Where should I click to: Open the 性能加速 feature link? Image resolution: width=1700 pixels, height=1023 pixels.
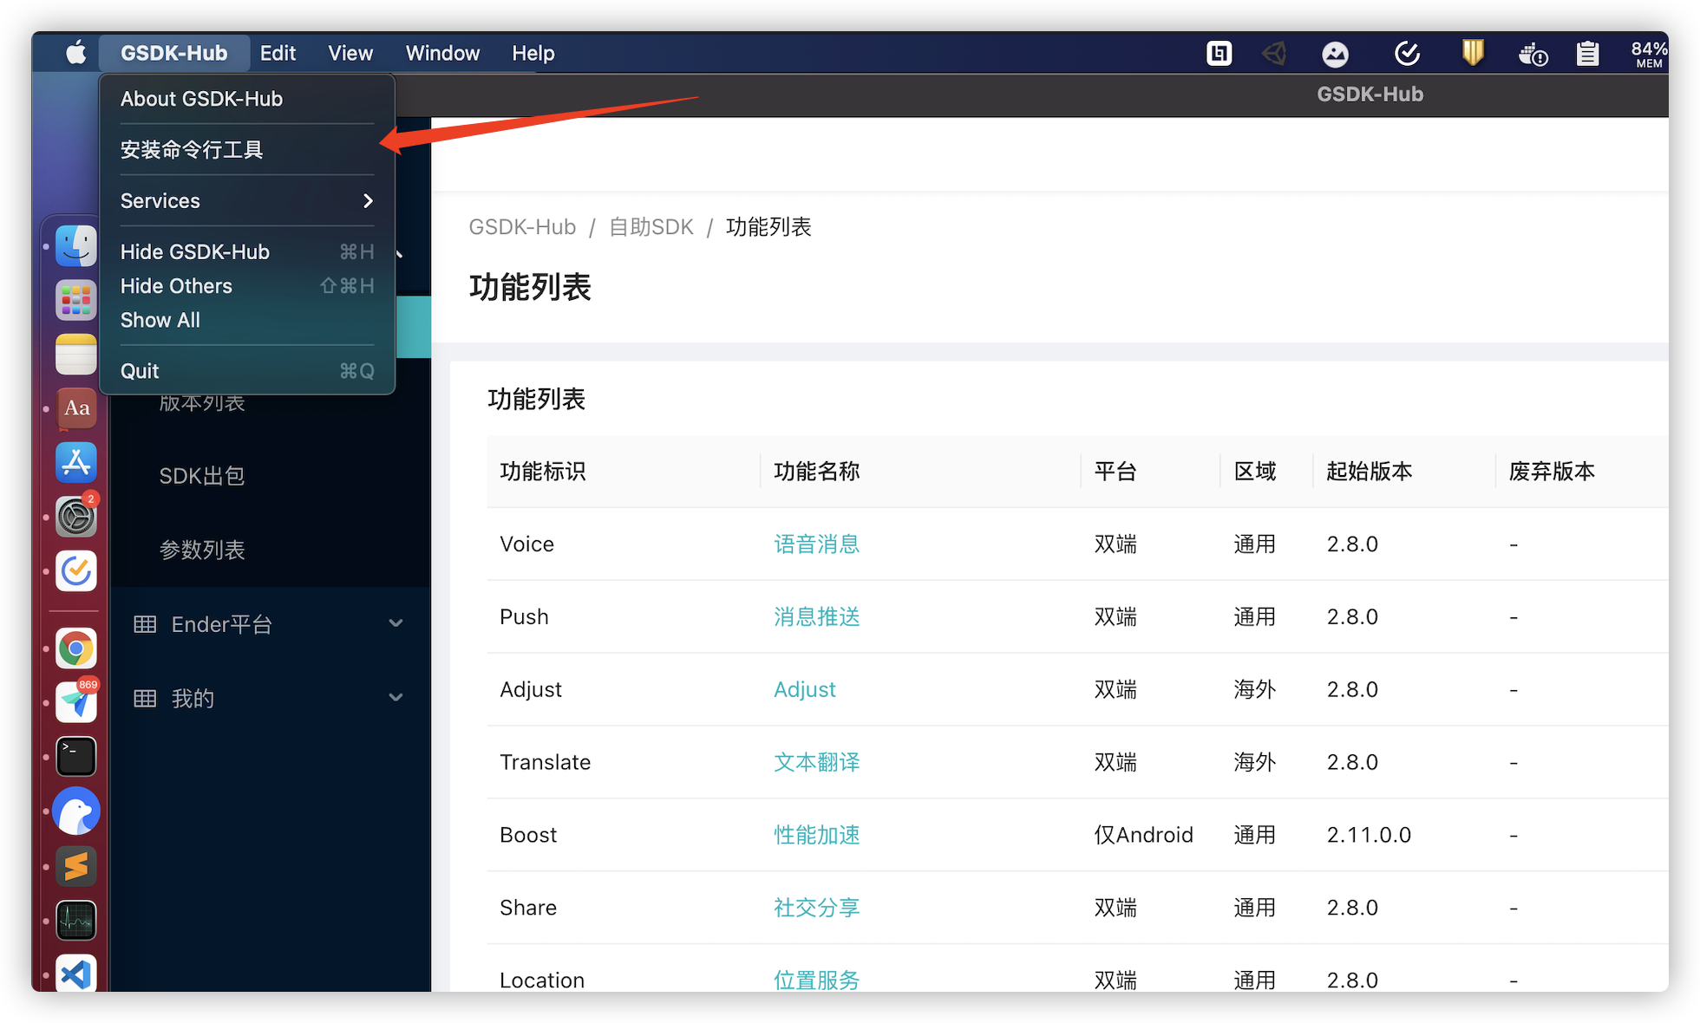pyautogui.click(x=816, y=836)
